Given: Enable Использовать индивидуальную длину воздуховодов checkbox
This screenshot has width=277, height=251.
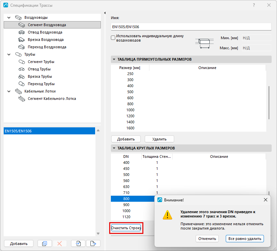Looking at the screenshot, I should [x=113, y=38].
